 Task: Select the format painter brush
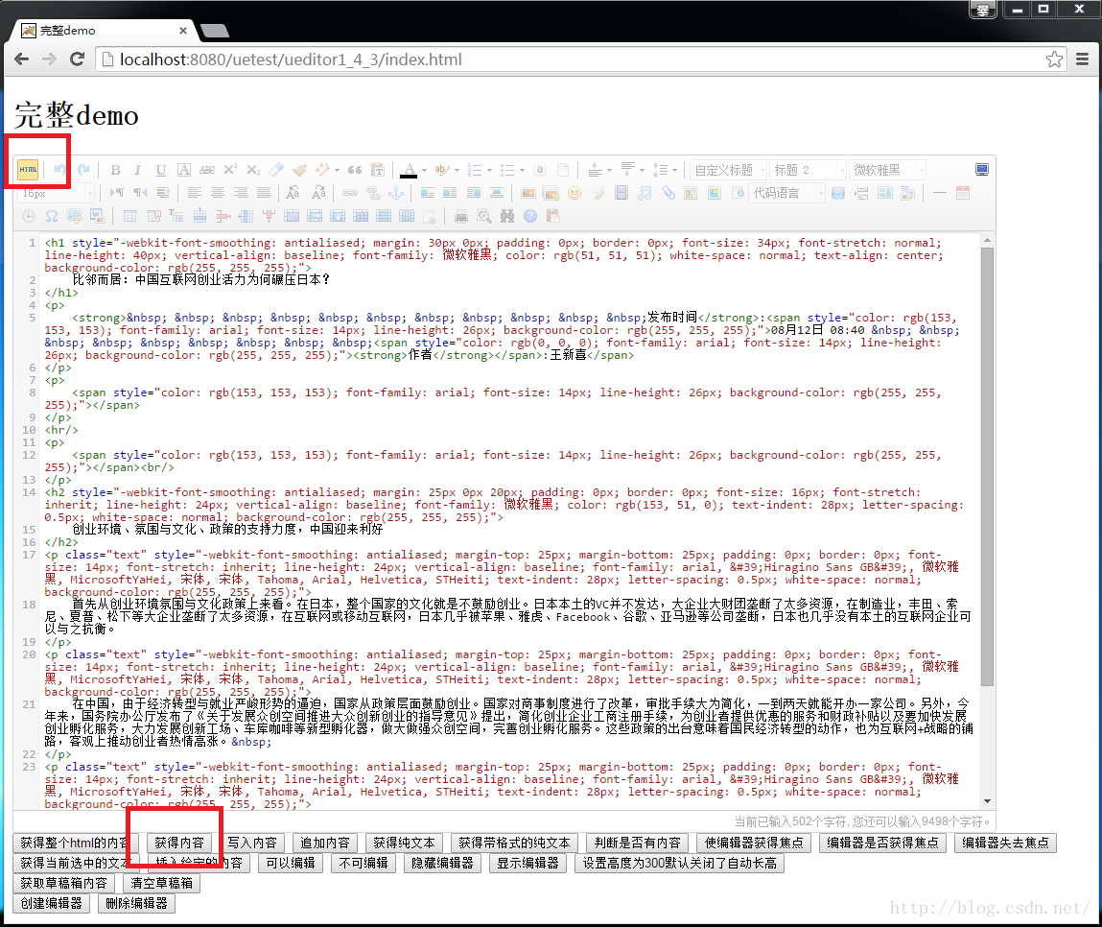[x=300, y=170]
